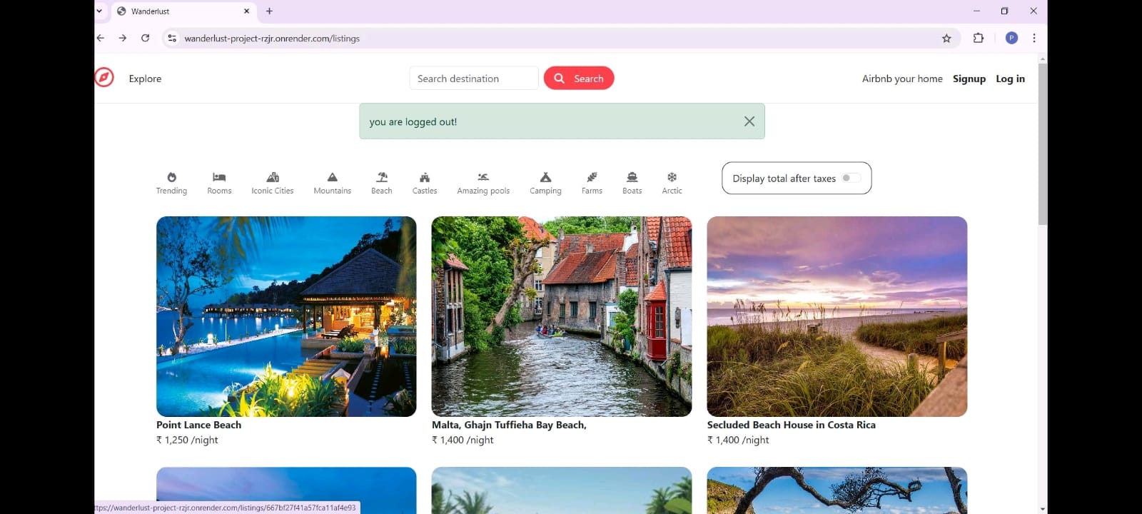Open a new browser tab
This screenshot has width=1142, height=514.
point(269,11)
